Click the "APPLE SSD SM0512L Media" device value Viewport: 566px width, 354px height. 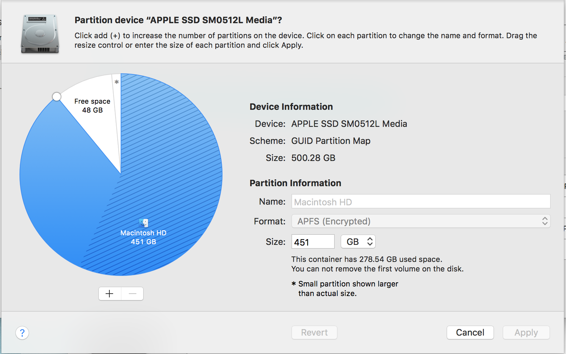(x=349, y=124)
